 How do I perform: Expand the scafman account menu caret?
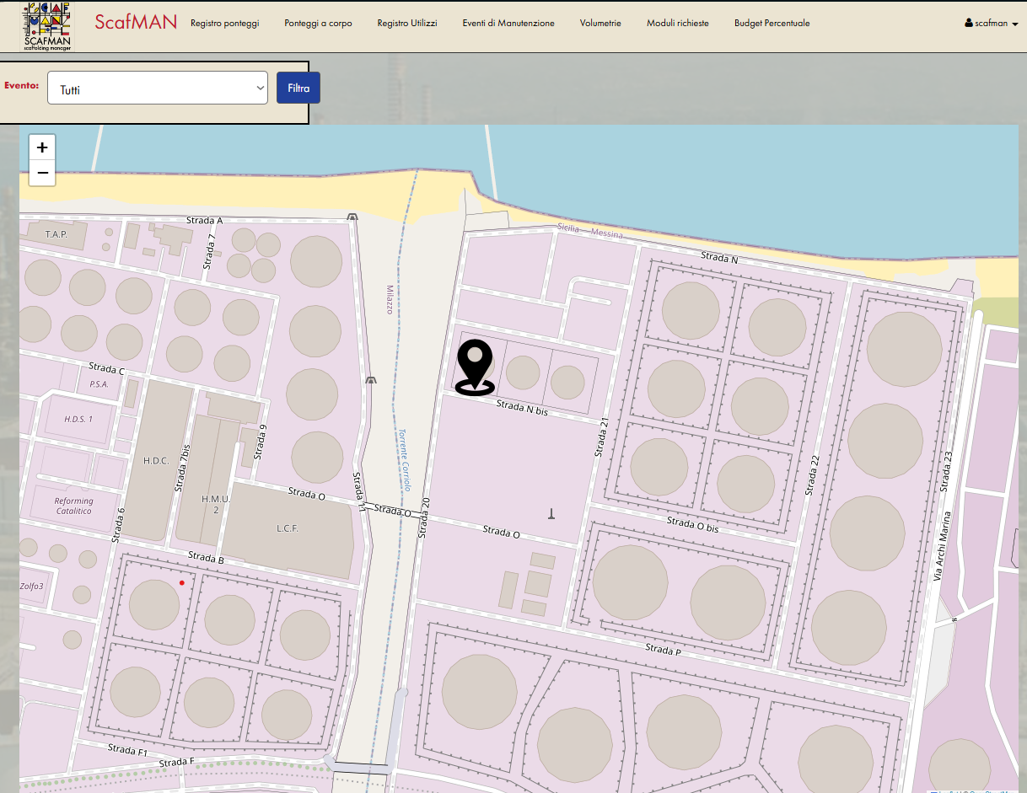click(1015, 24)
